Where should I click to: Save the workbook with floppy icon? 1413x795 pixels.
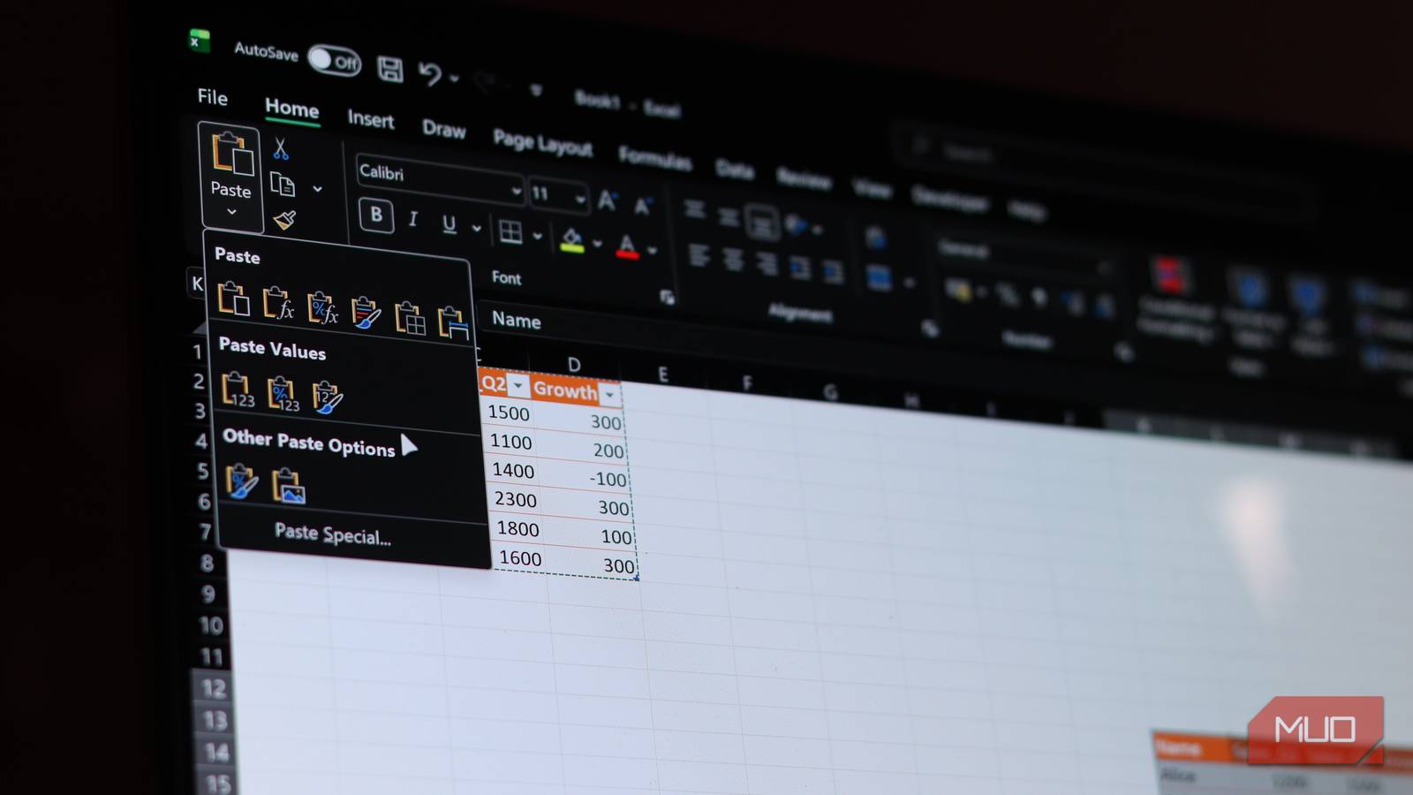point(389,69)
